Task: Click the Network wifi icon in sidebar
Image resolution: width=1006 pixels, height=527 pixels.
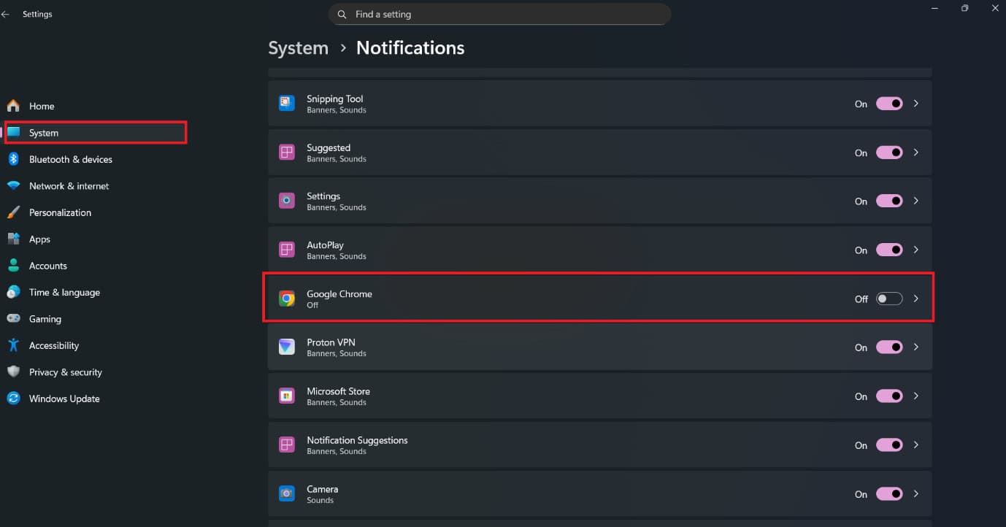Action: 13,185
